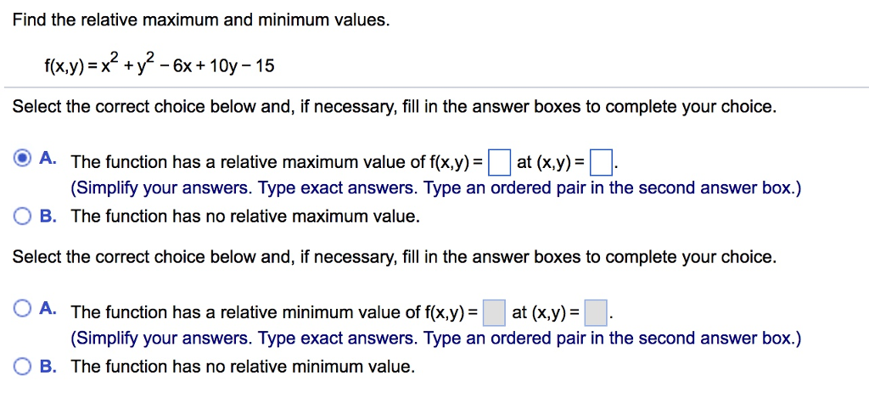Click the simplify hint under the maximum option
The image size is (869, 409).
[x=435, y=188]
